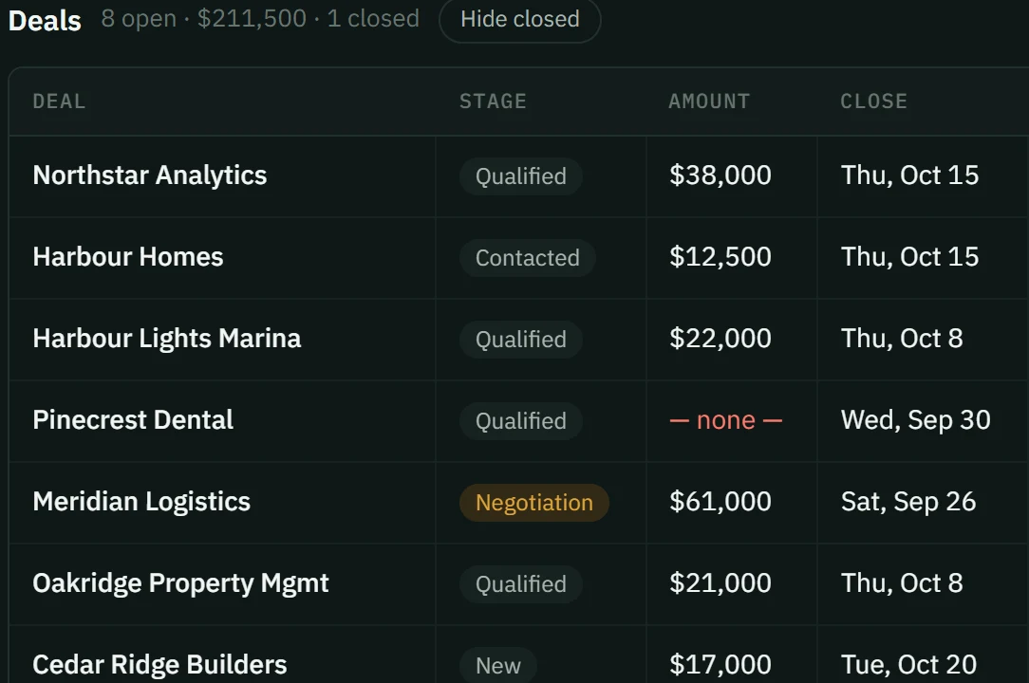Screen dimensions: 1029x683
Task: Change the Negotiation stage badge for Meridian Logistics
Action: [534, 503]
